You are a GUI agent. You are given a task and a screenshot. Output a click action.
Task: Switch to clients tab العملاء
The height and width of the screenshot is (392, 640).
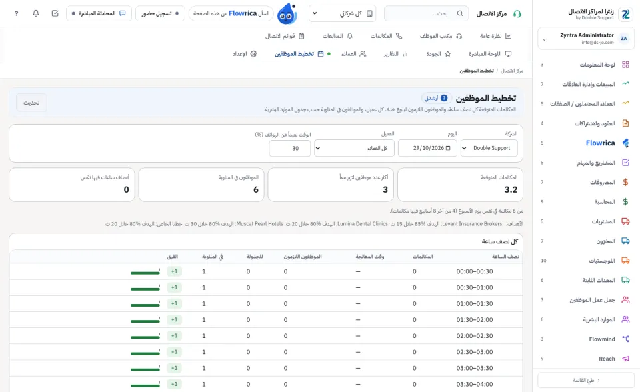353,54
